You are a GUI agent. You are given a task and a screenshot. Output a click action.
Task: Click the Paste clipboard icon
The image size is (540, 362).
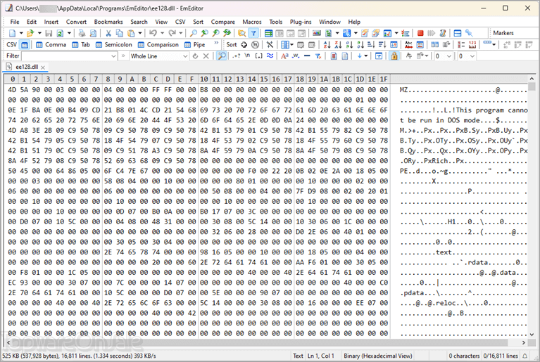tap(131, 33)
